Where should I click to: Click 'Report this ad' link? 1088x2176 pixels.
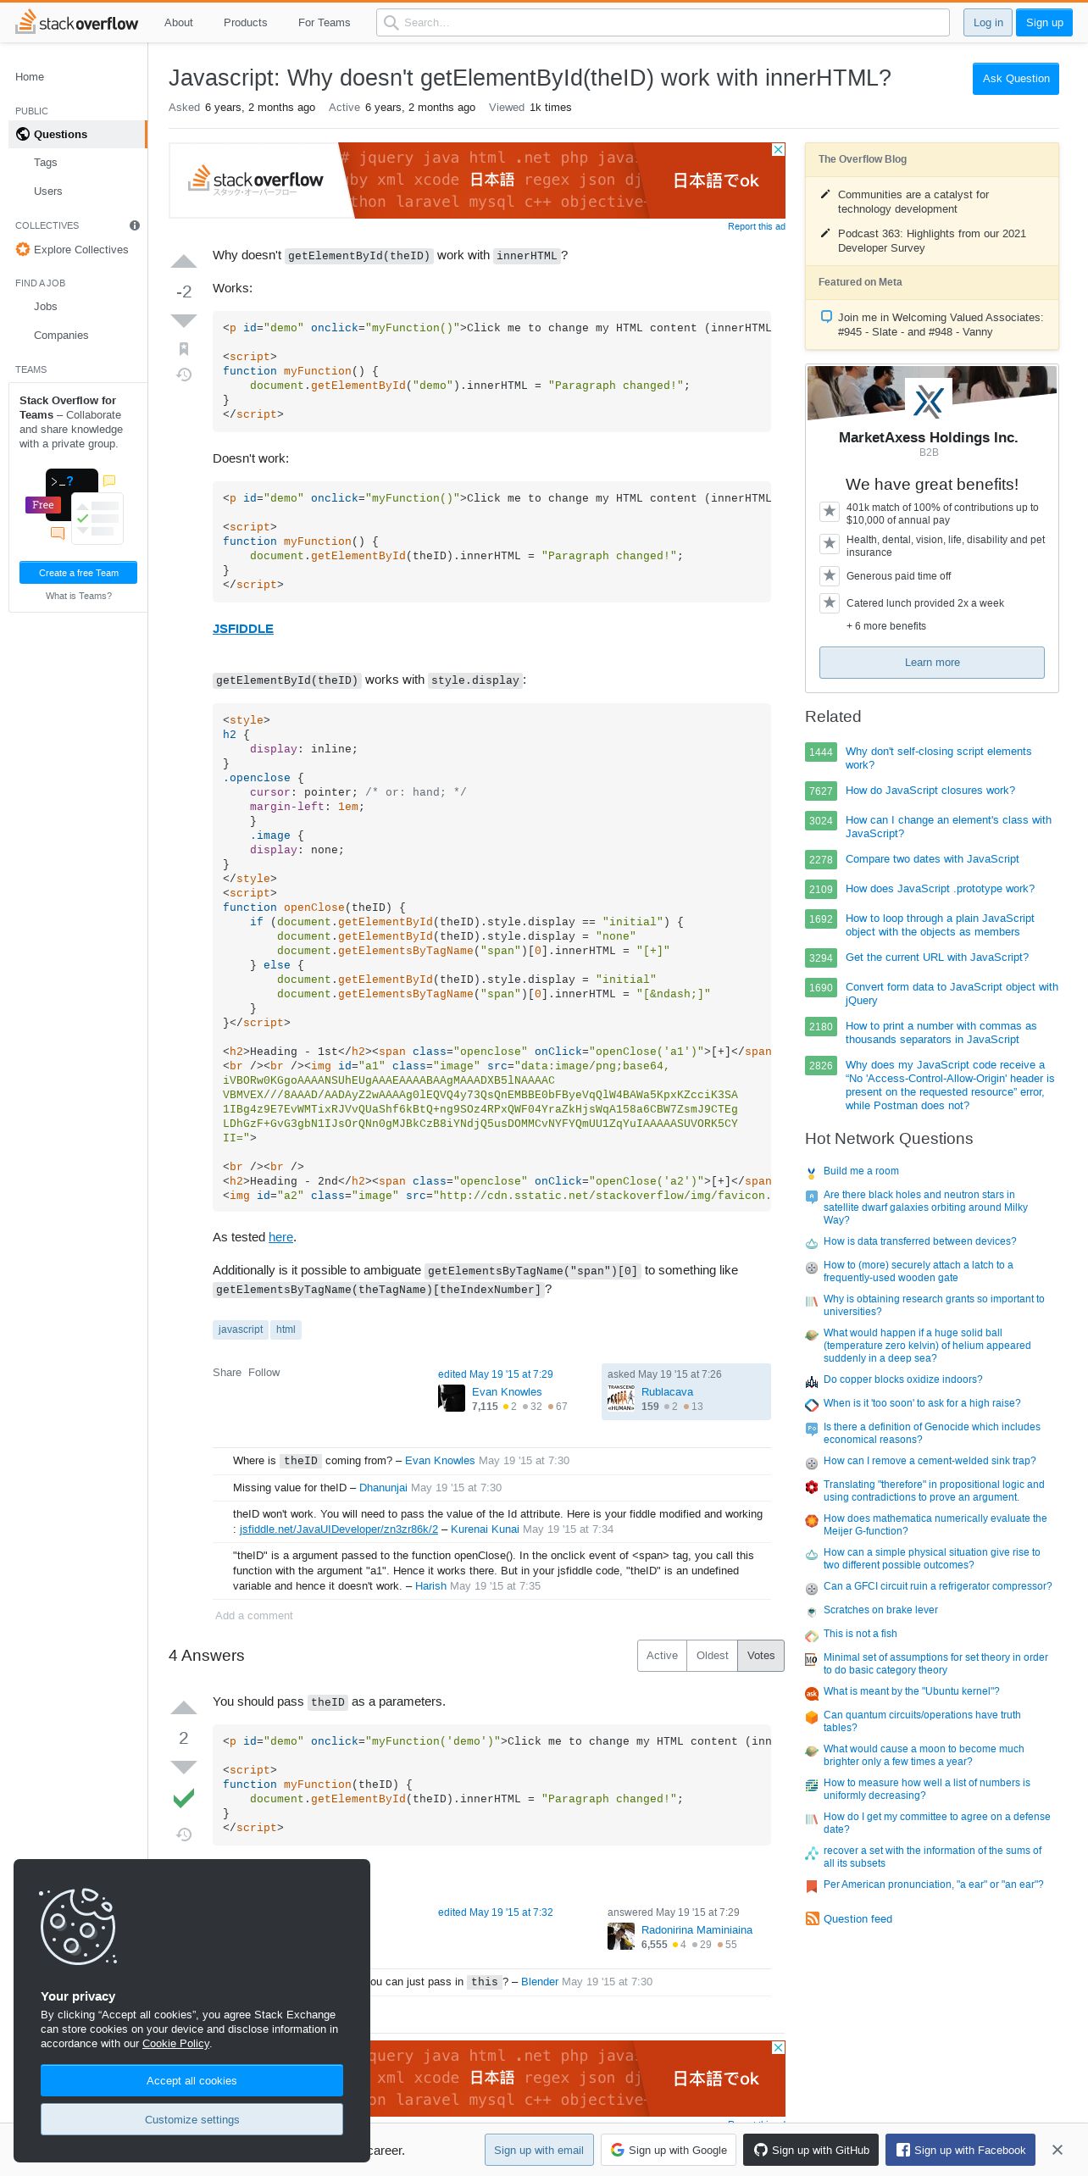[x=757, y=226]
